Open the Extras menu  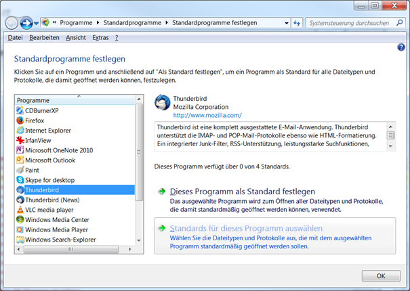(100, 37)
